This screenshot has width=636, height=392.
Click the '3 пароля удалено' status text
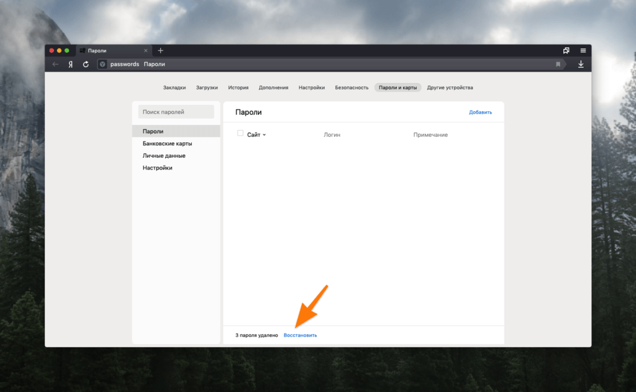pyautogui.click(x=257, y=335)
